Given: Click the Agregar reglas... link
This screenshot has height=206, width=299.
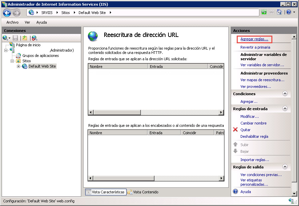Looking at the screenshot, I should 254,39.
